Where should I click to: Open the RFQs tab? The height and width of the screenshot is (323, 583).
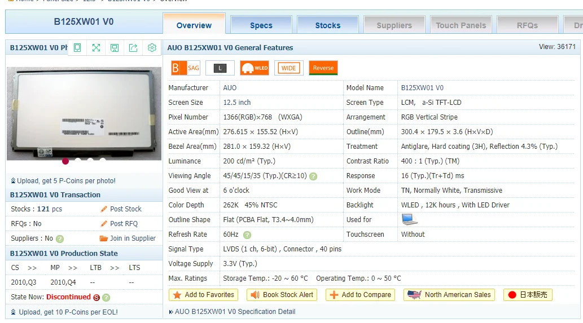(x=527, y=25)
